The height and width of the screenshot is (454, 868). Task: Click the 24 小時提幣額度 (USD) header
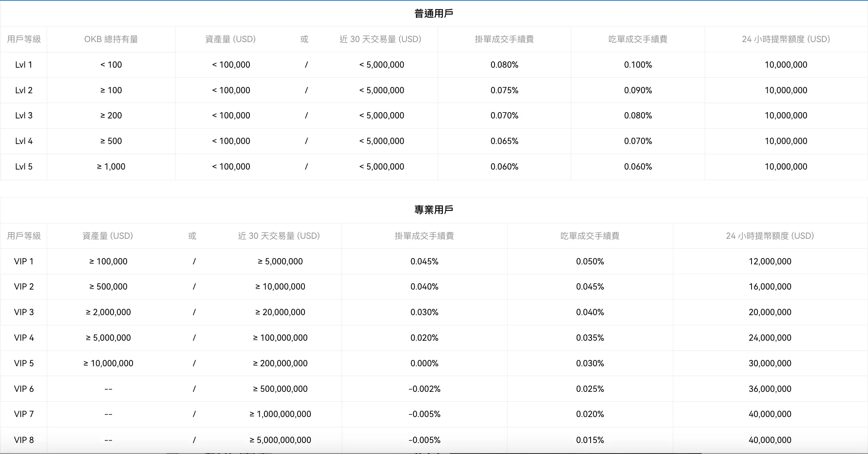coord(786,39)
